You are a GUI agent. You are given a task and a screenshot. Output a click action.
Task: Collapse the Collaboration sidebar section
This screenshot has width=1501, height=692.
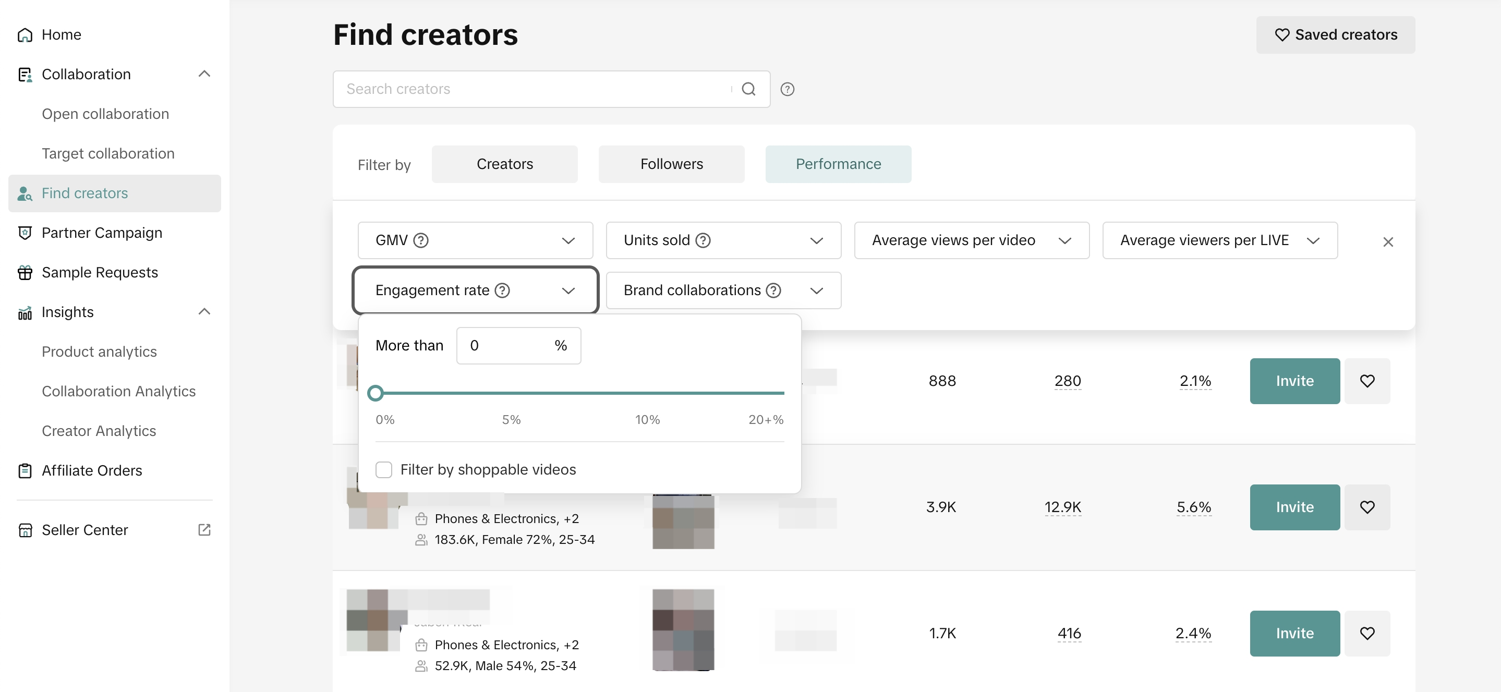204,74
